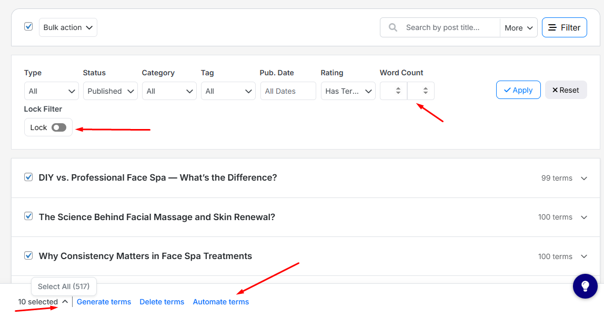604x317 pixels.
Task: Click Select All (517) option
Action: (x=64, y=286)
